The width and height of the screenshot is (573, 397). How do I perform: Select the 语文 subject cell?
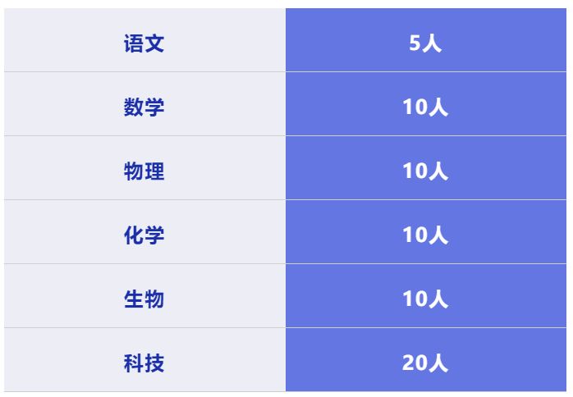pos(144,40)
